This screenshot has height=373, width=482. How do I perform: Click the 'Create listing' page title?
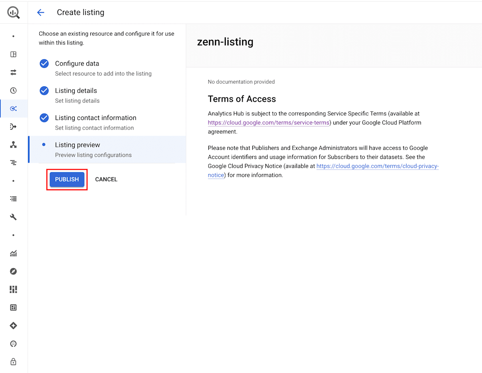point(81,12)
